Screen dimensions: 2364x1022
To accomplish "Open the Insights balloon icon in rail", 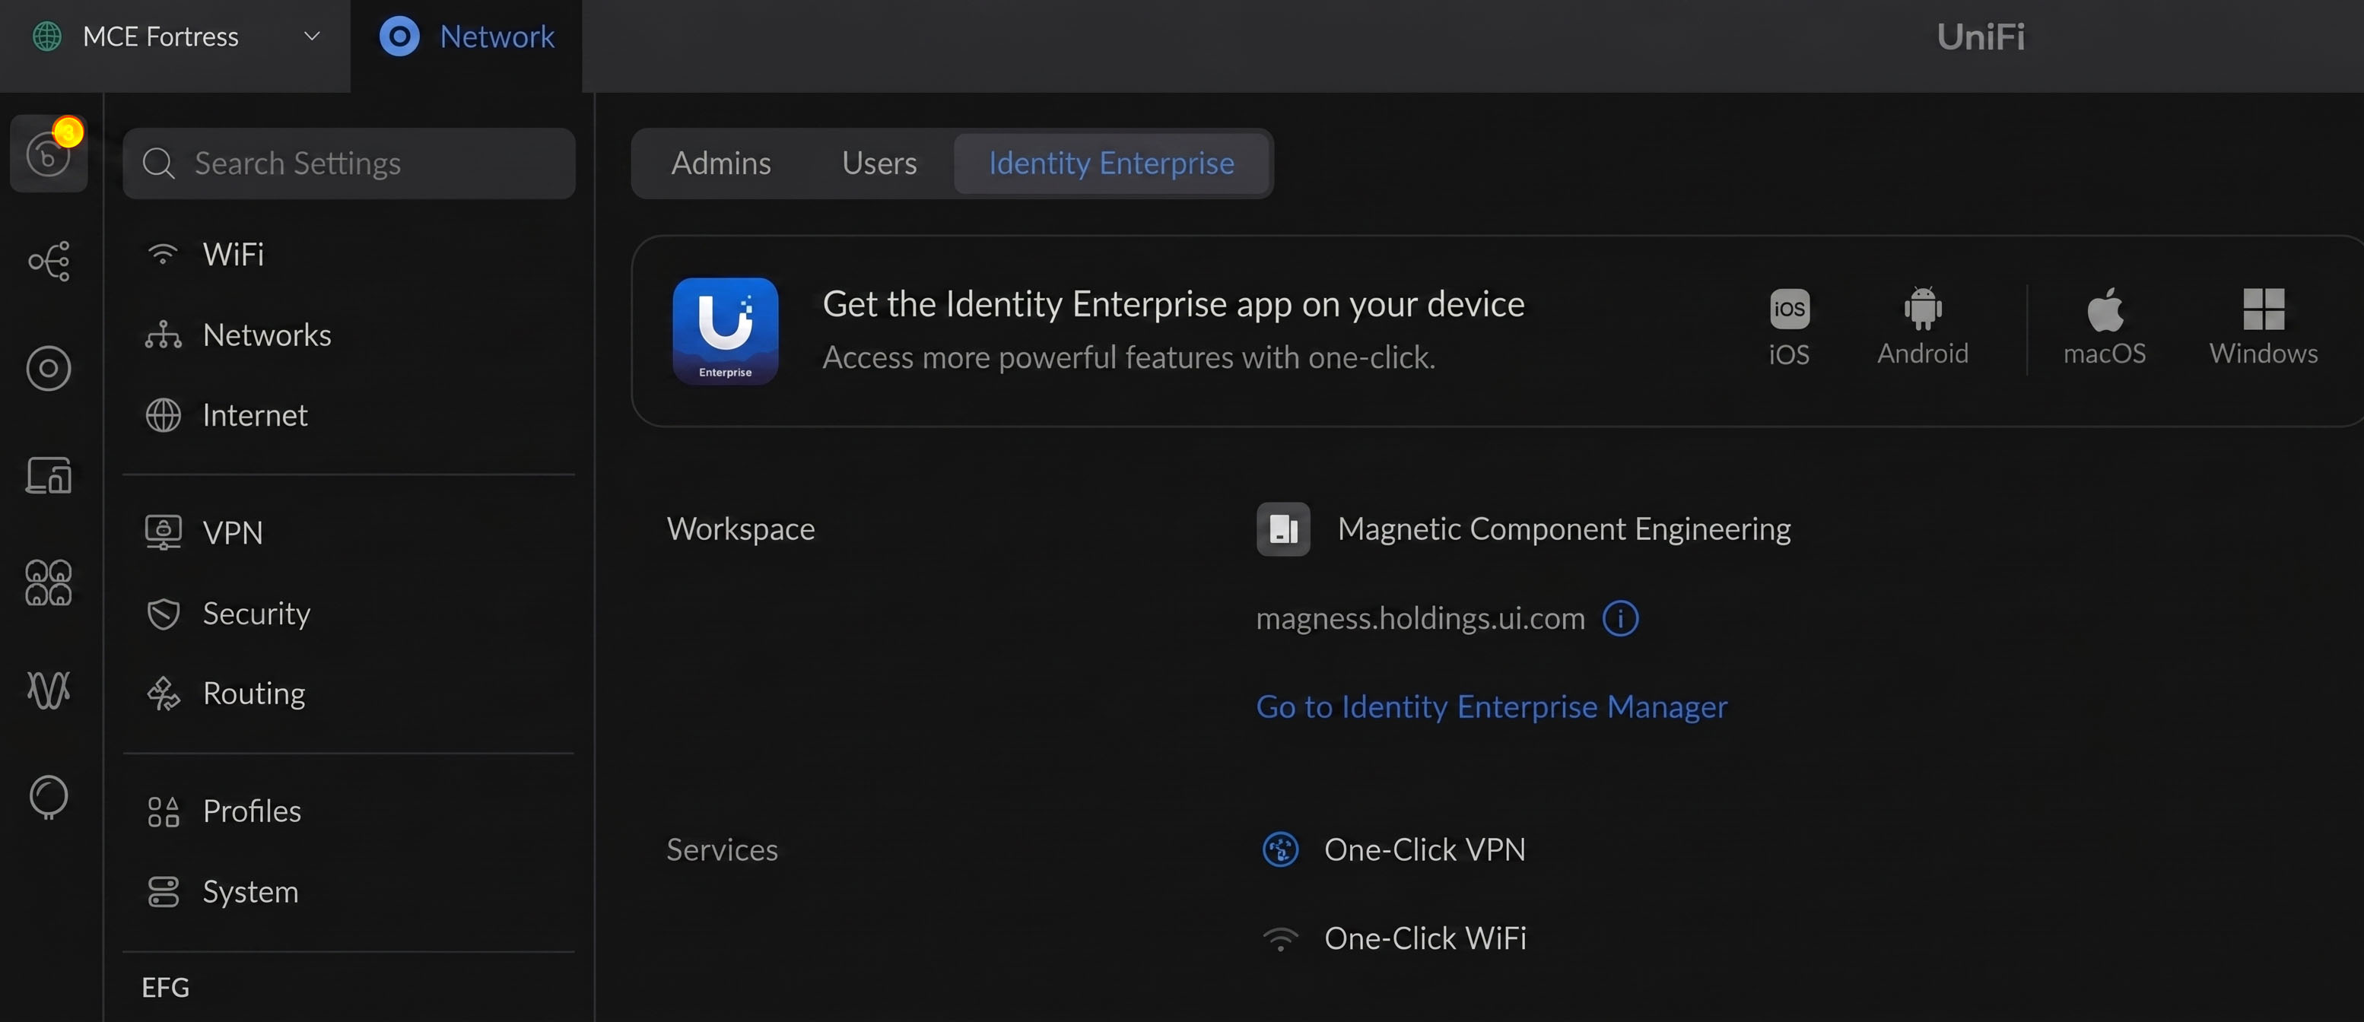I will pos(49,796).
